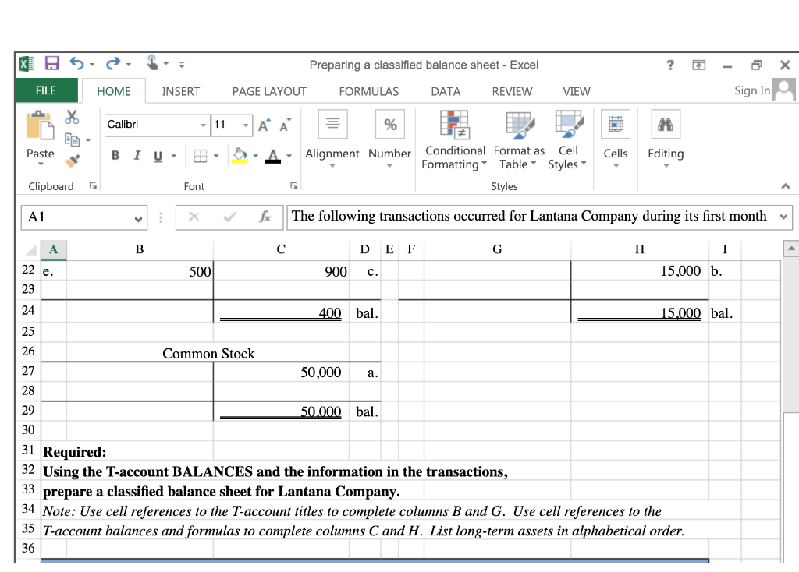Screen dimensions: 799x572
Task: Open the FILE menu
Action: pos(46,90)
